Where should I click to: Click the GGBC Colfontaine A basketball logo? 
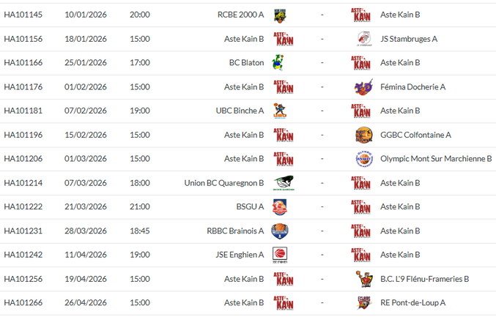(364, 135)
